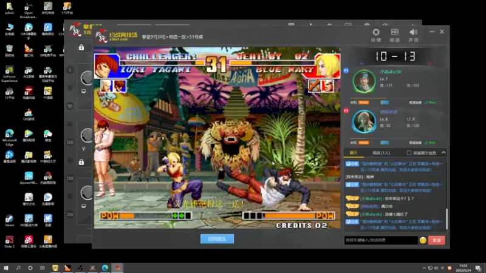Open the 画面 display settings icon
This screenshot has height=273, width=486.
tap(394, 35)
